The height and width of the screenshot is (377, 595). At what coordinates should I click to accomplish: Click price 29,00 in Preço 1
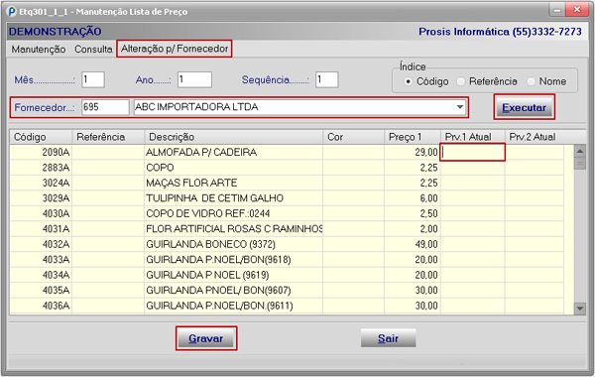click(413, 152)
